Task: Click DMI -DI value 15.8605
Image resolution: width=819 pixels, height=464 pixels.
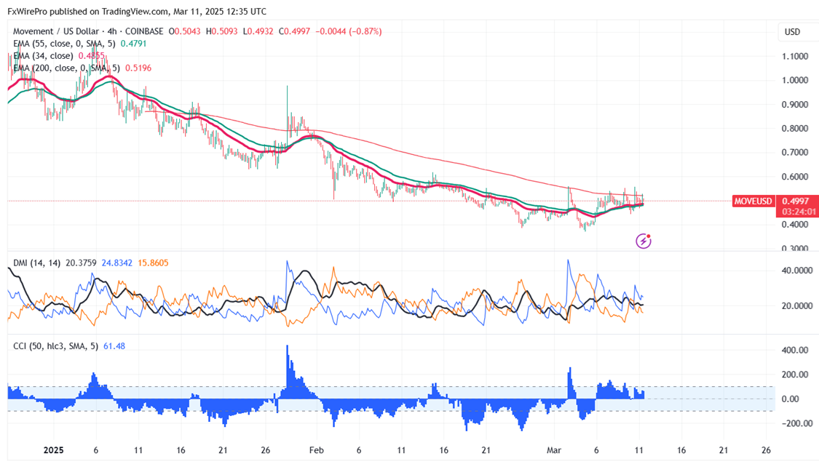Action: 153,263
